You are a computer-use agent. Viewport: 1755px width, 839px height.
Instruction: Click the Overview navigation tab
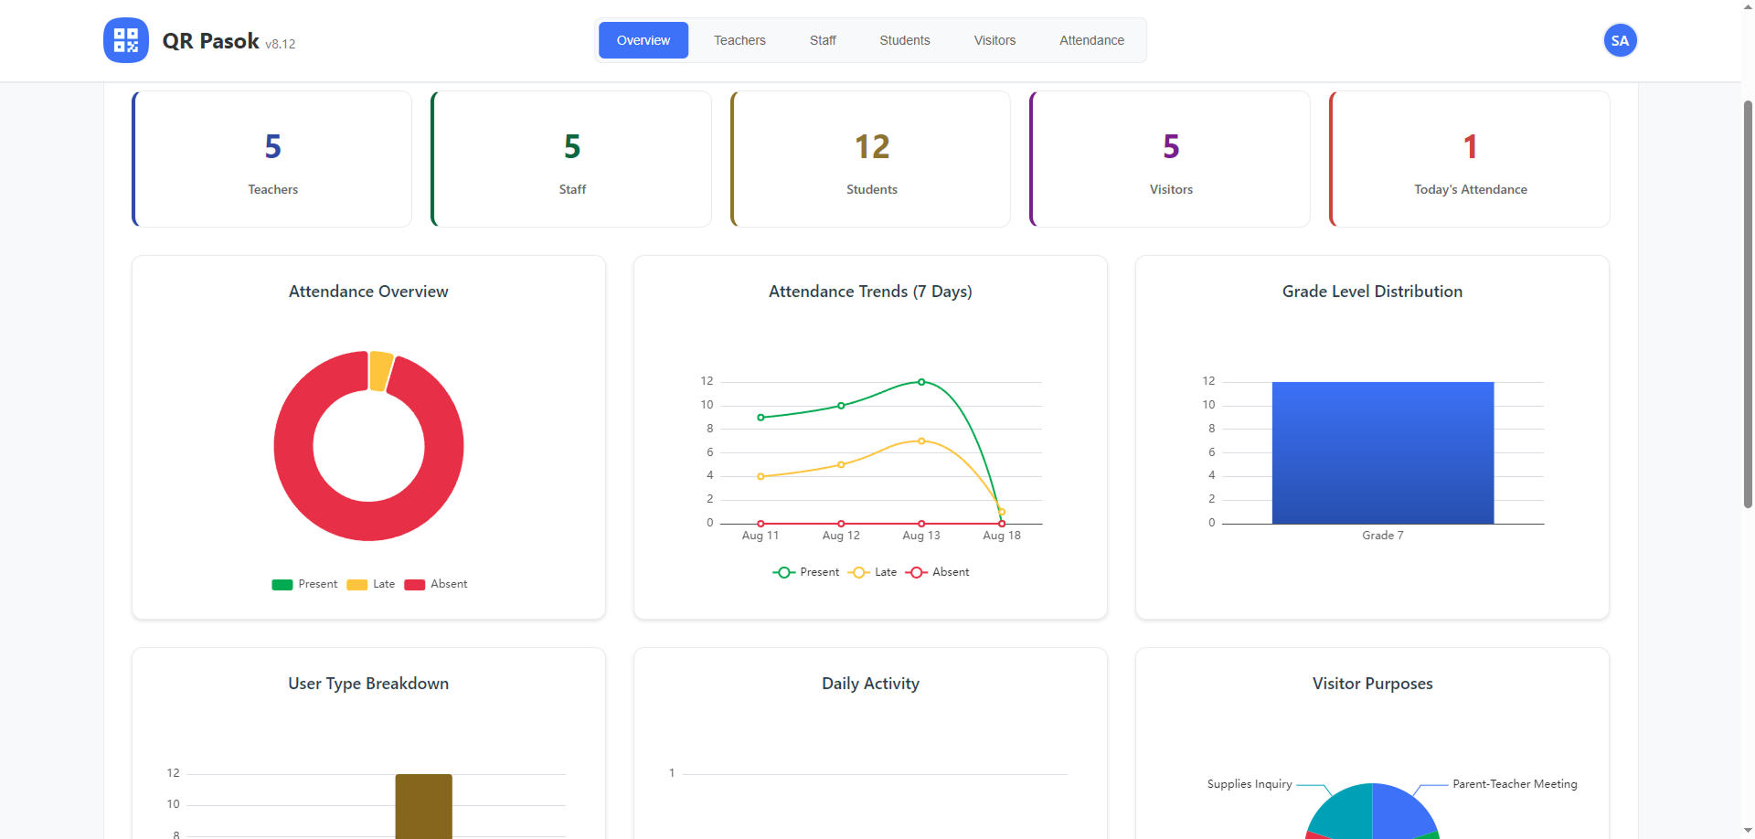(643, 40)
